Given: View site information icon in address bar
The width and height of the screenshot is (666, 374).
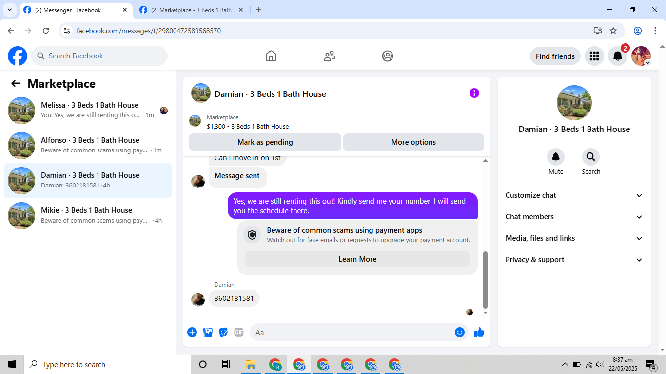Looking at the screenshot, I should (67, 31).
